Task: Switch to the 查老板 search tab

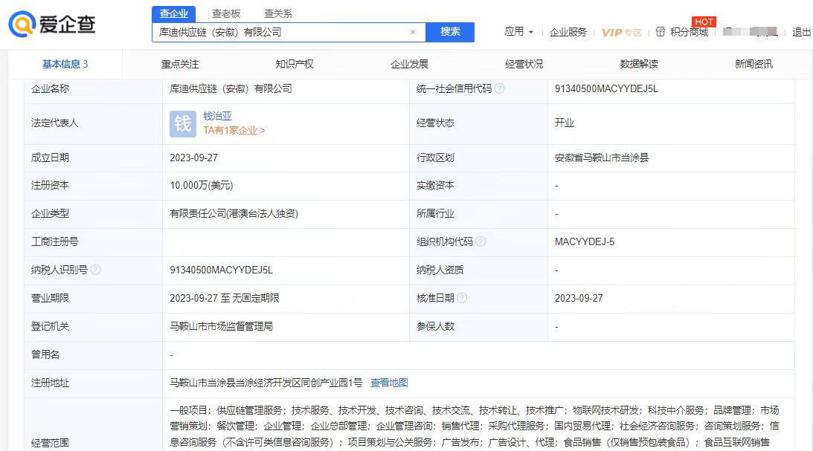Action: pos(226,13)
